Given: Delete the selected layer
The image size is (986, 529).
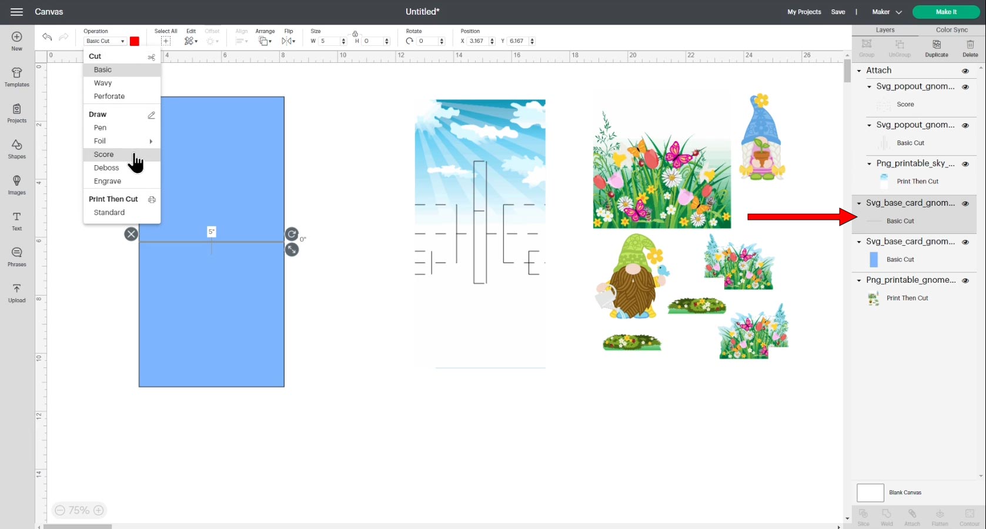Looking at the screenshot, I should (x=970, y=48).
